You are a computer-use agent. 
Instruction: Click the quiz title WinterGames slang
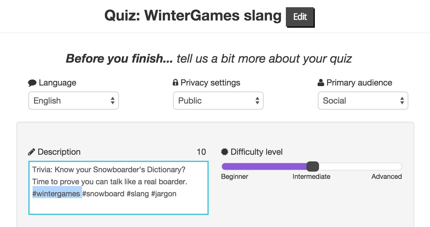point(193,16)
